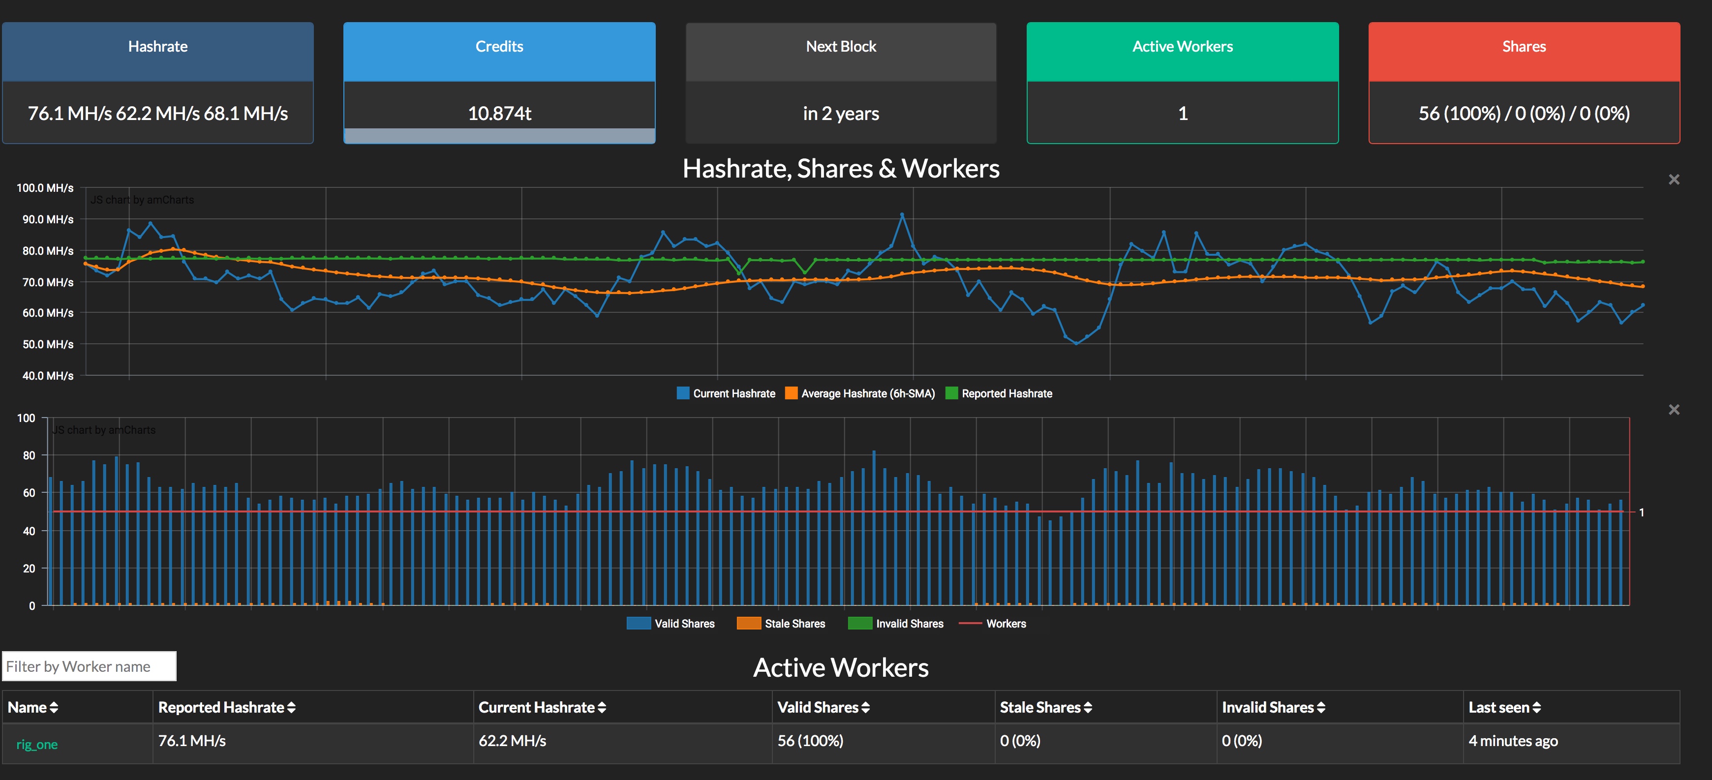Close the hashrate chart with X
This screenshot has height=780, width=1712.
(1674, 180)
